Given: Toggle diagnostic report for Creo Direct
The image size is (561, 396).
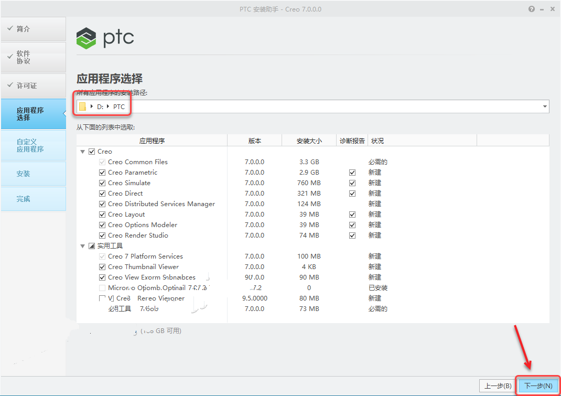Looking at the screenshot, I should point(352,194).
